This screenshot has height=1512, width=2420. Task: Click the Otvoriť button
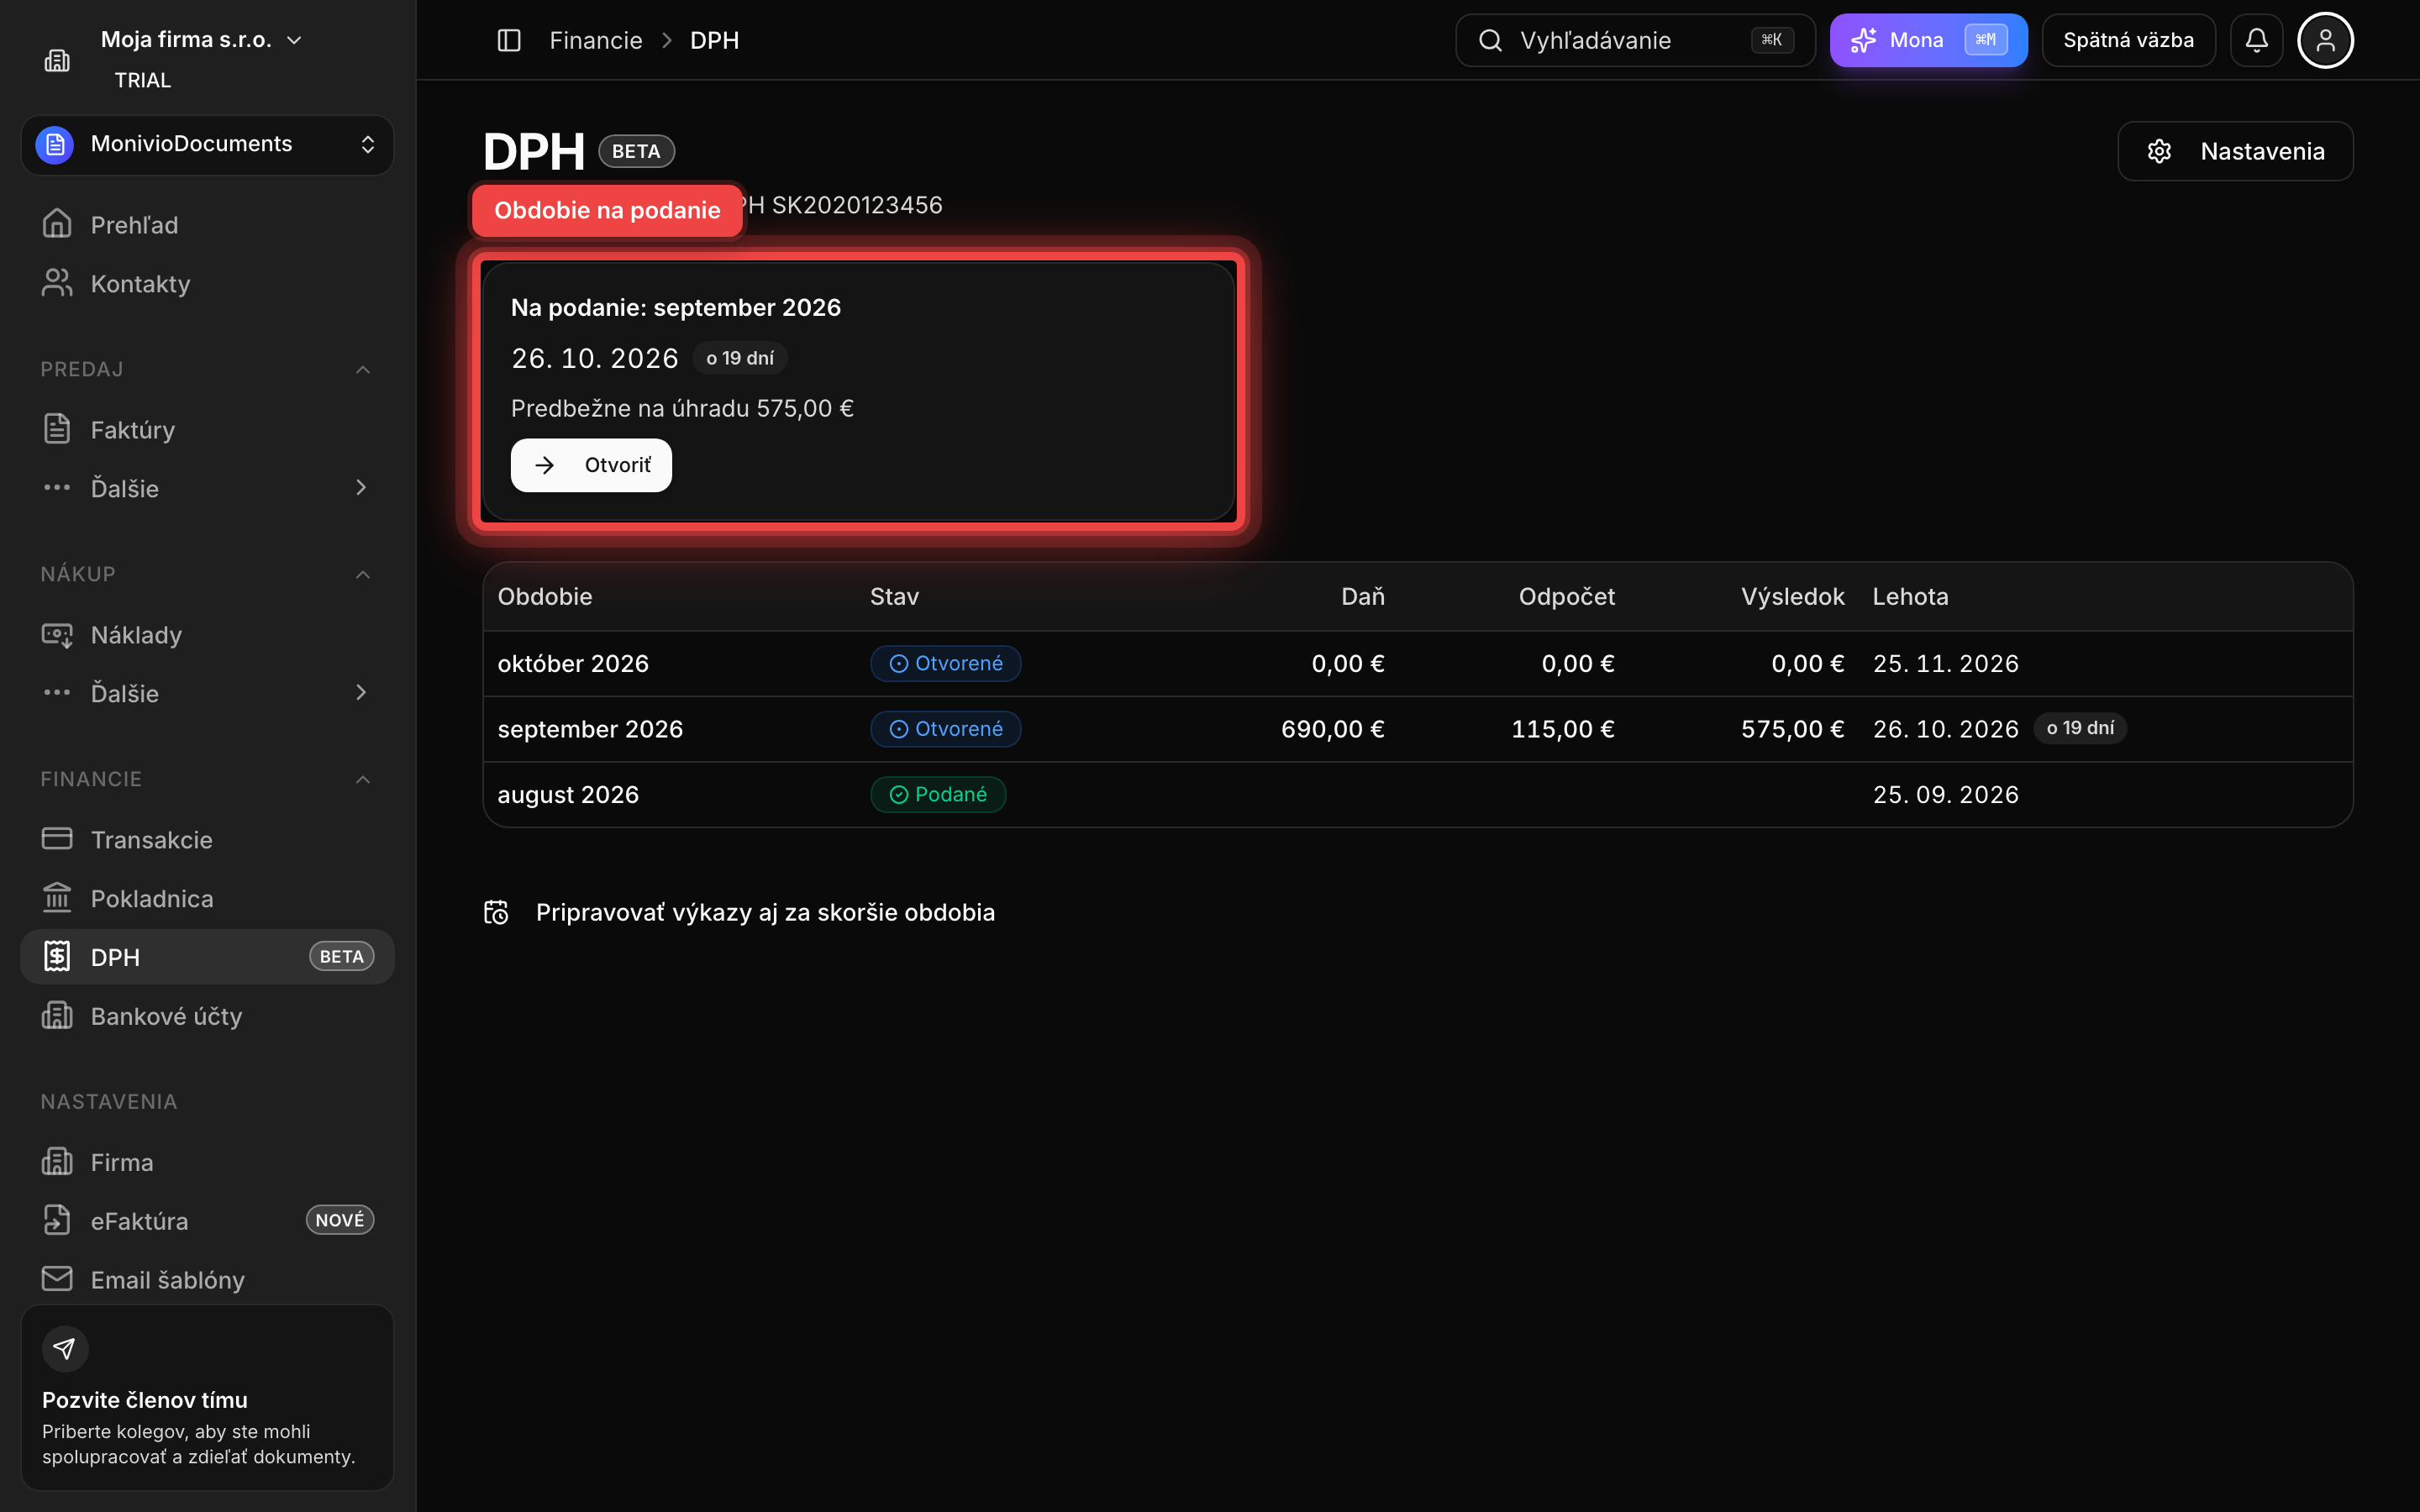tap(591, 465)
